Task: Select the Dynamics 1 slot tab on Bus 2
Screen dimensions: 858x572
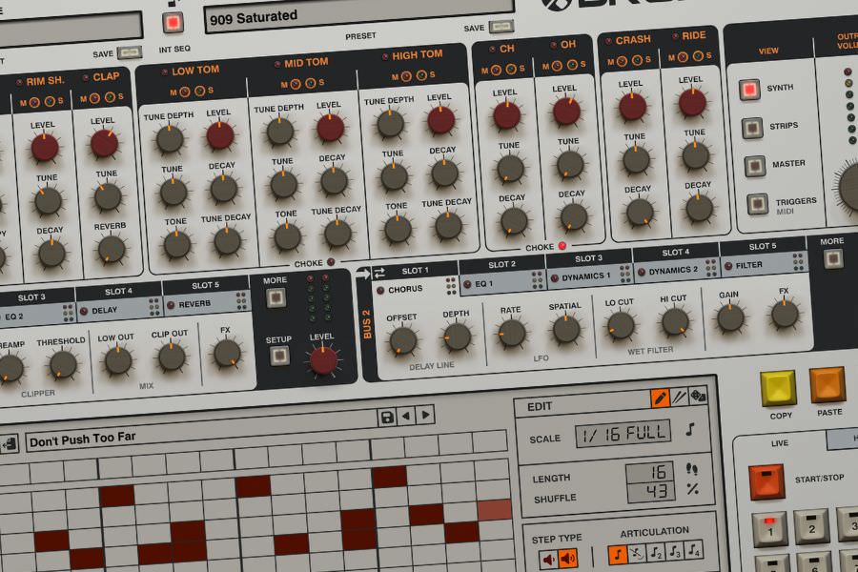Action: [584, 276]
